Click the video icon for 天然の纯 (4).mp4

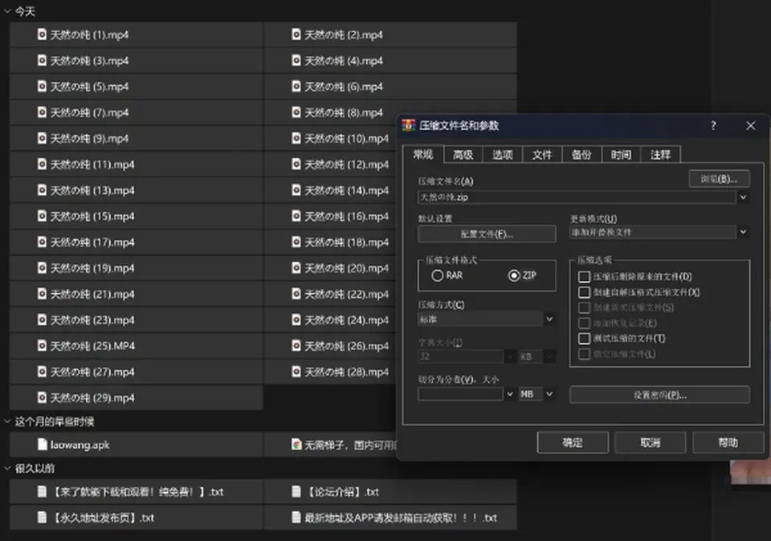[x=296, y=60]
